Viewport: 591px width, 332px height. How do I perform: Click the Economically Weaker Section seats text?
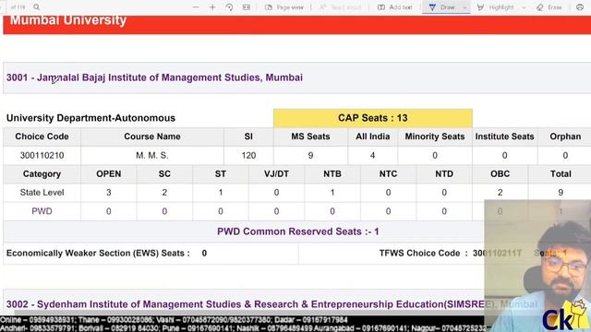click(107, 253)
